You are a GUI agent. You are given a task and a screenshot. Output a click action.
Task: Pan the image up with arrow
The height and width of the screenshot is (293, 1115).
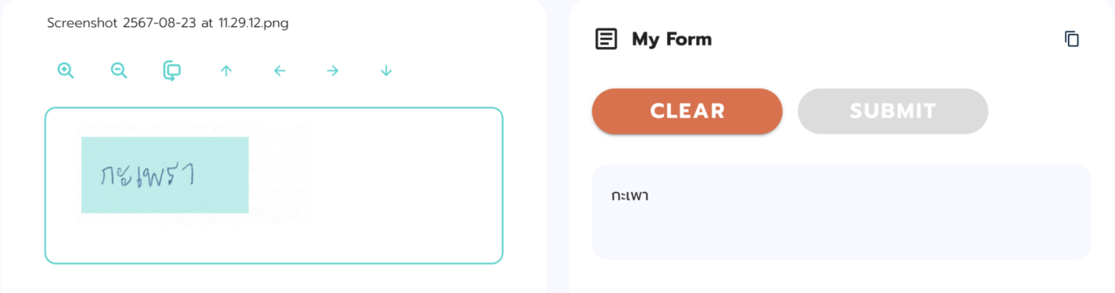pos(226,70)
